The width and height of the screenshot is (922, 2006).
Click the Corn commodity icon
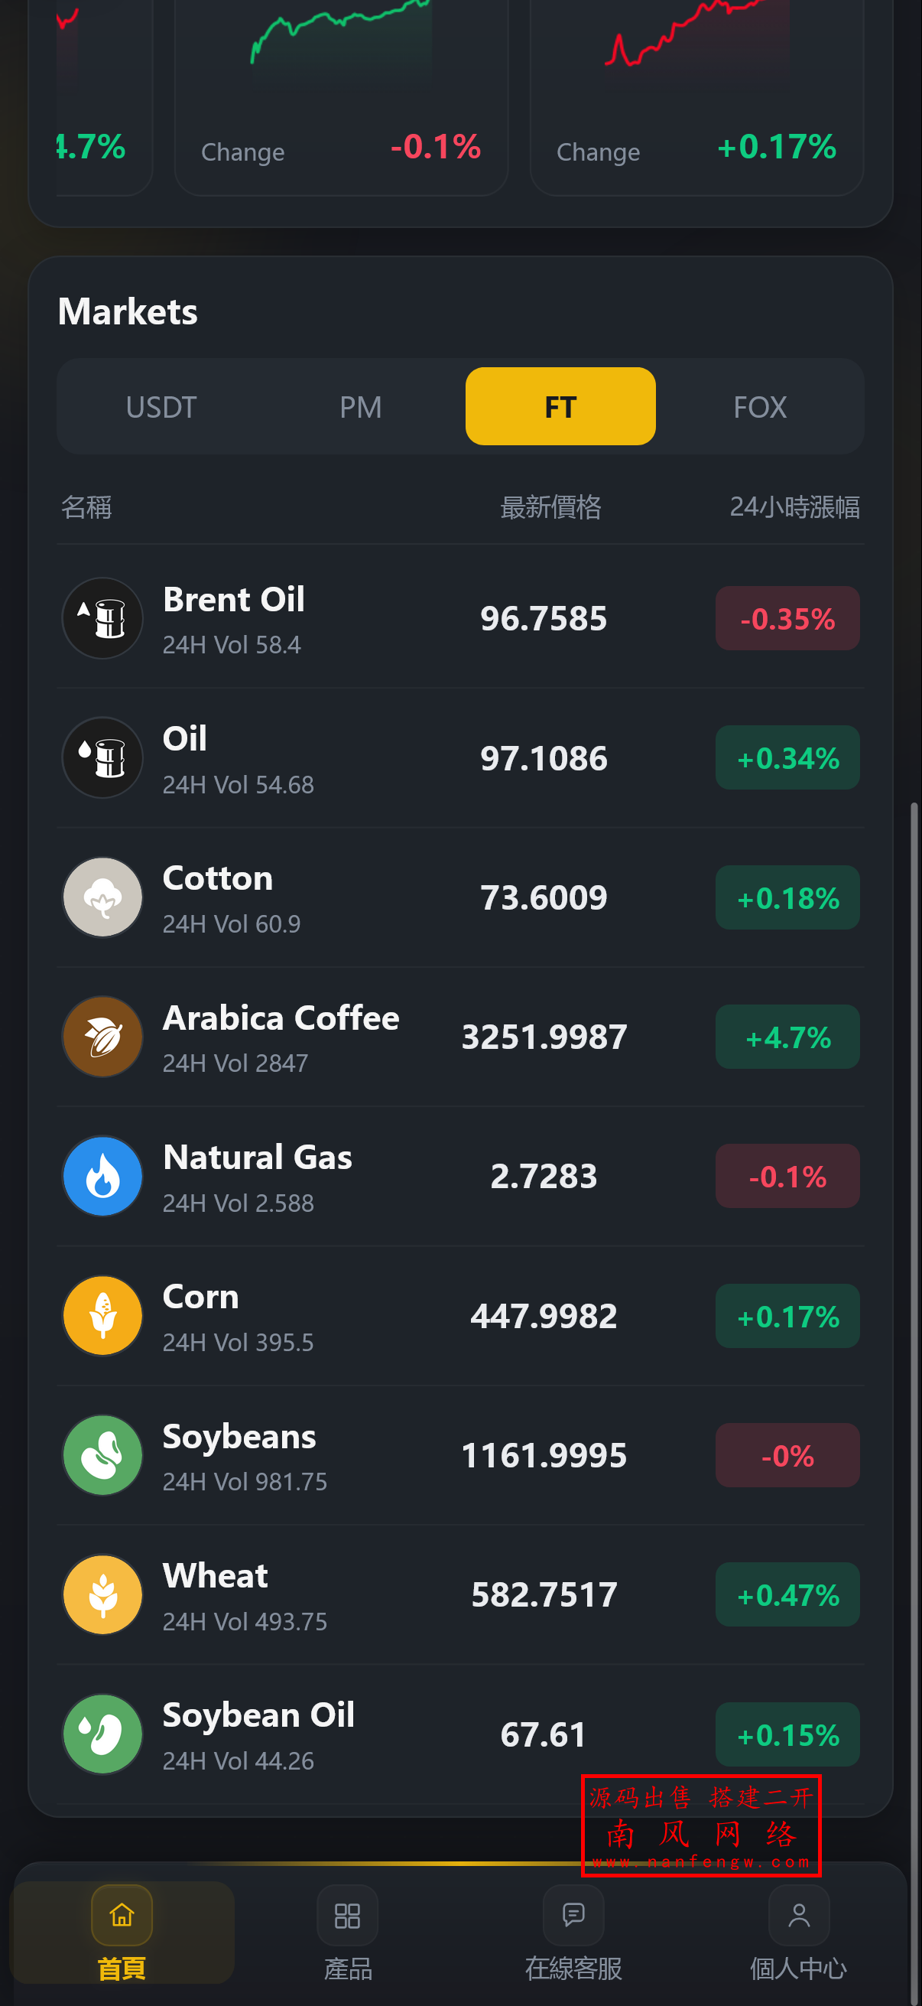tap(102, 1315)
